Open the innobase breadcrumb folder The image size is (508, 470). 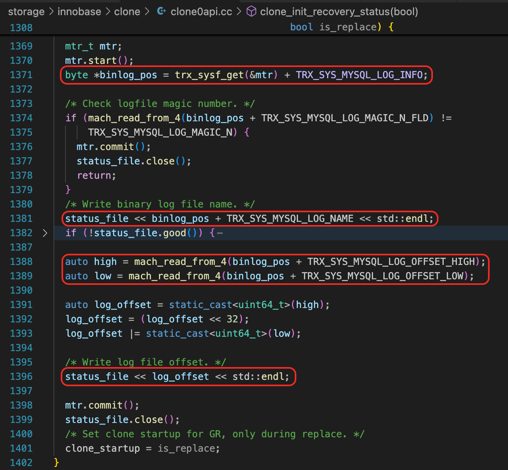coord(79,12)
